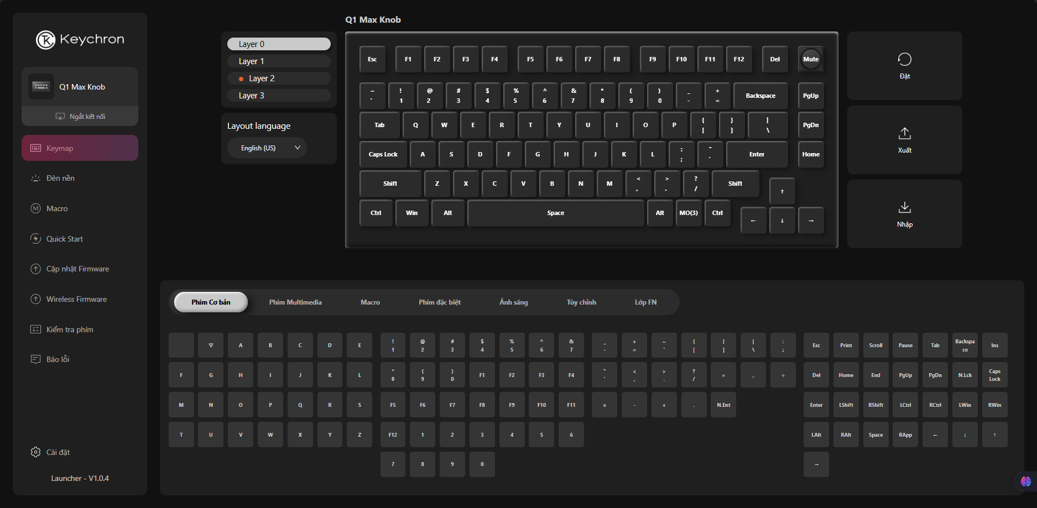
Task: Open Báo lỗi bug report page
Action: [58, 359]
